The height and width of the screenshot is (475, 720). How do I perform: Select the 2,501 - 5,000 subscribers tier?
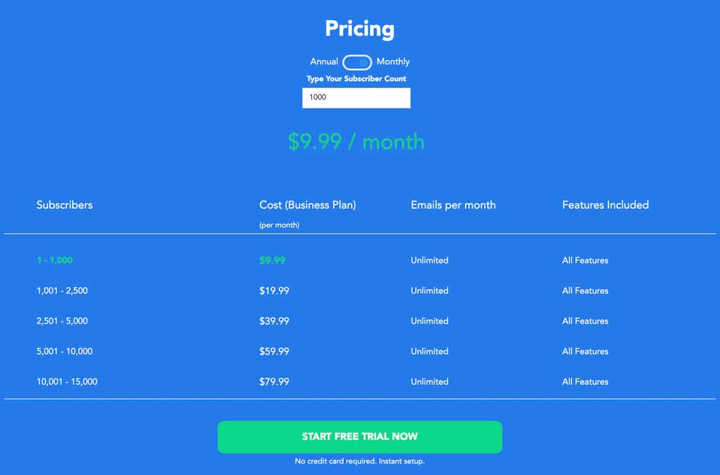tap(62, 321)
